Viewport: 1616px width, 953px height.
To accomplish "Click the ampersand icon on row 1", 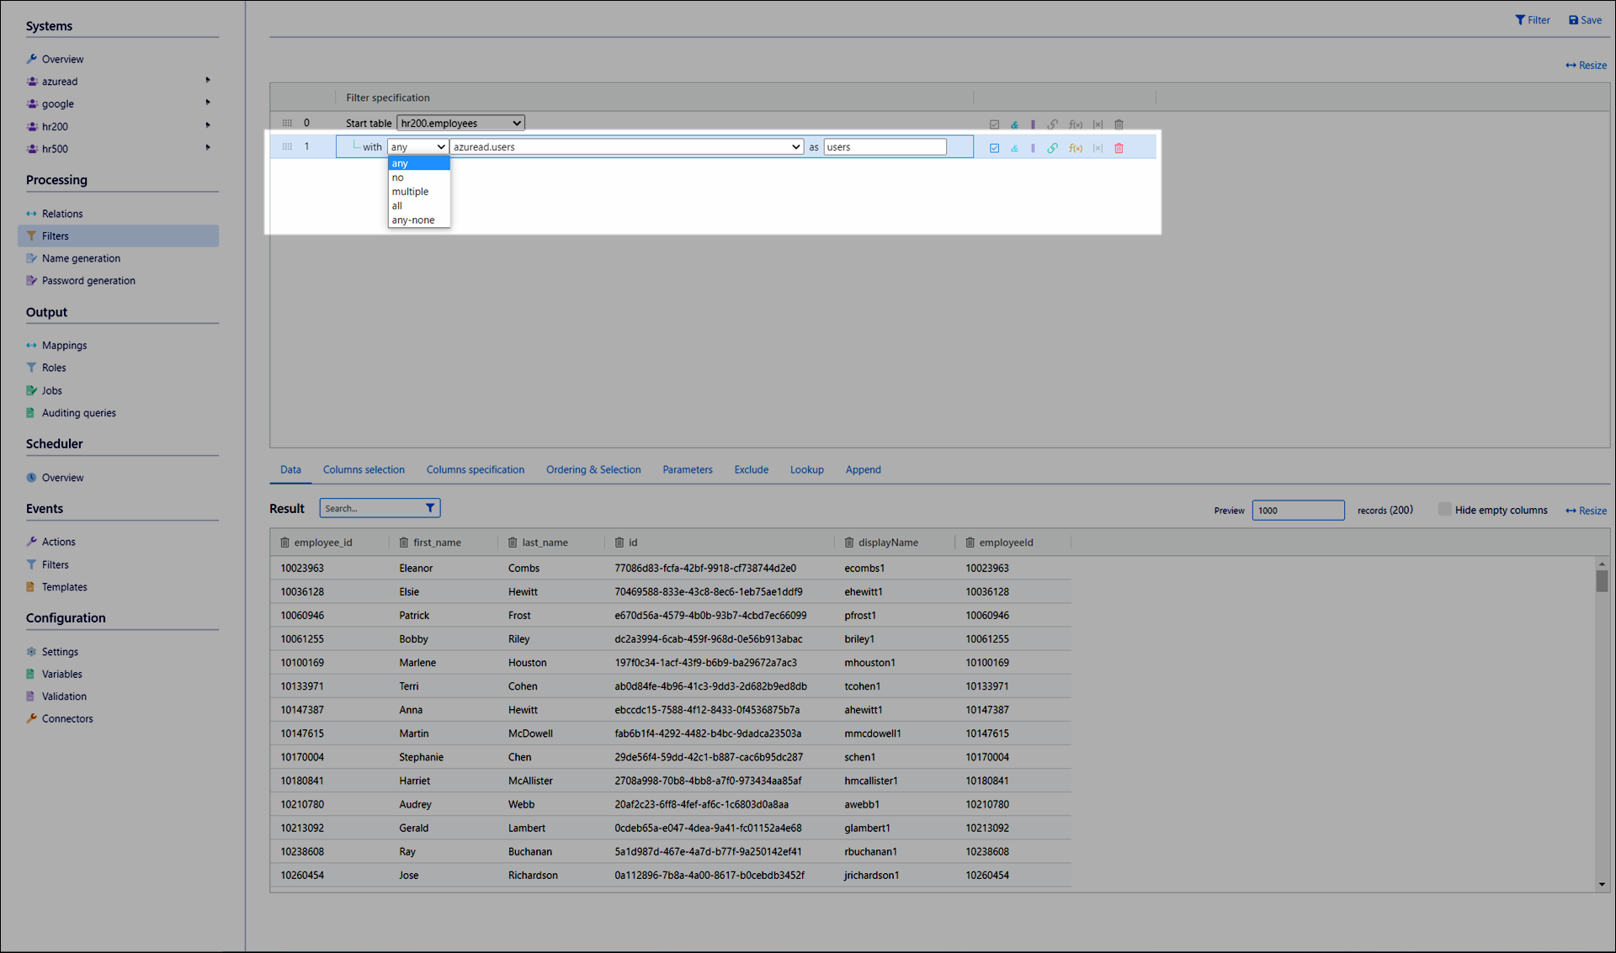I will click(x=1014, y=148).
